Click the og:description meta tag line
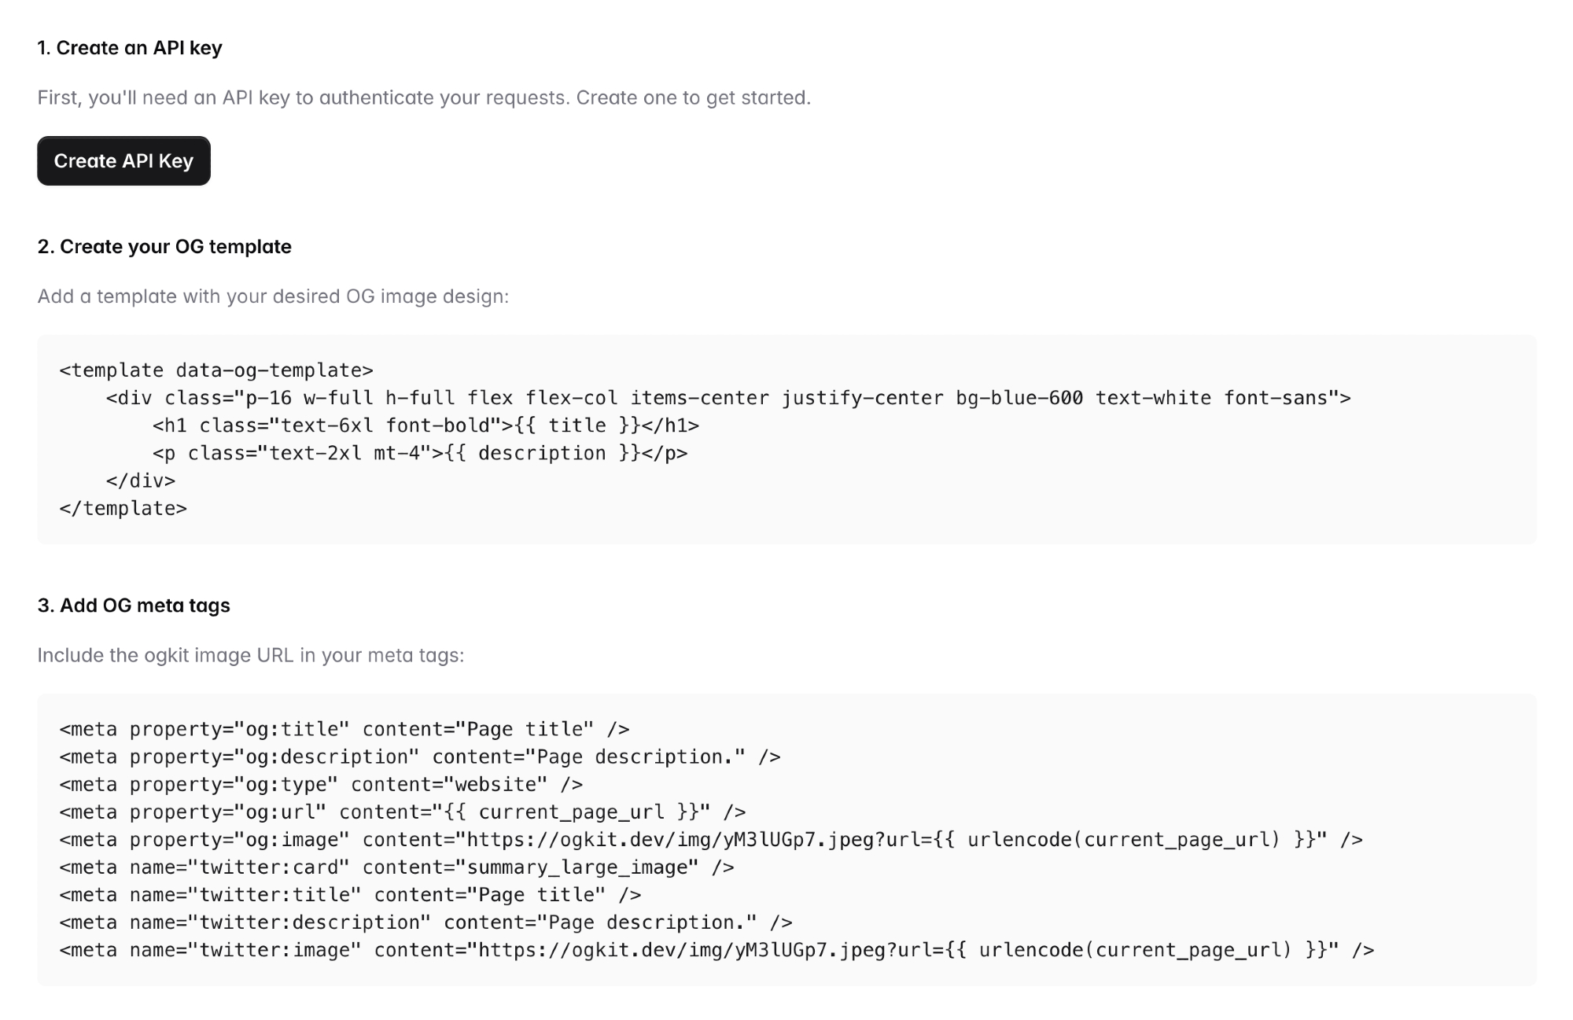Viewport: 1573px width, 1020px height. (x=420, y=757)
